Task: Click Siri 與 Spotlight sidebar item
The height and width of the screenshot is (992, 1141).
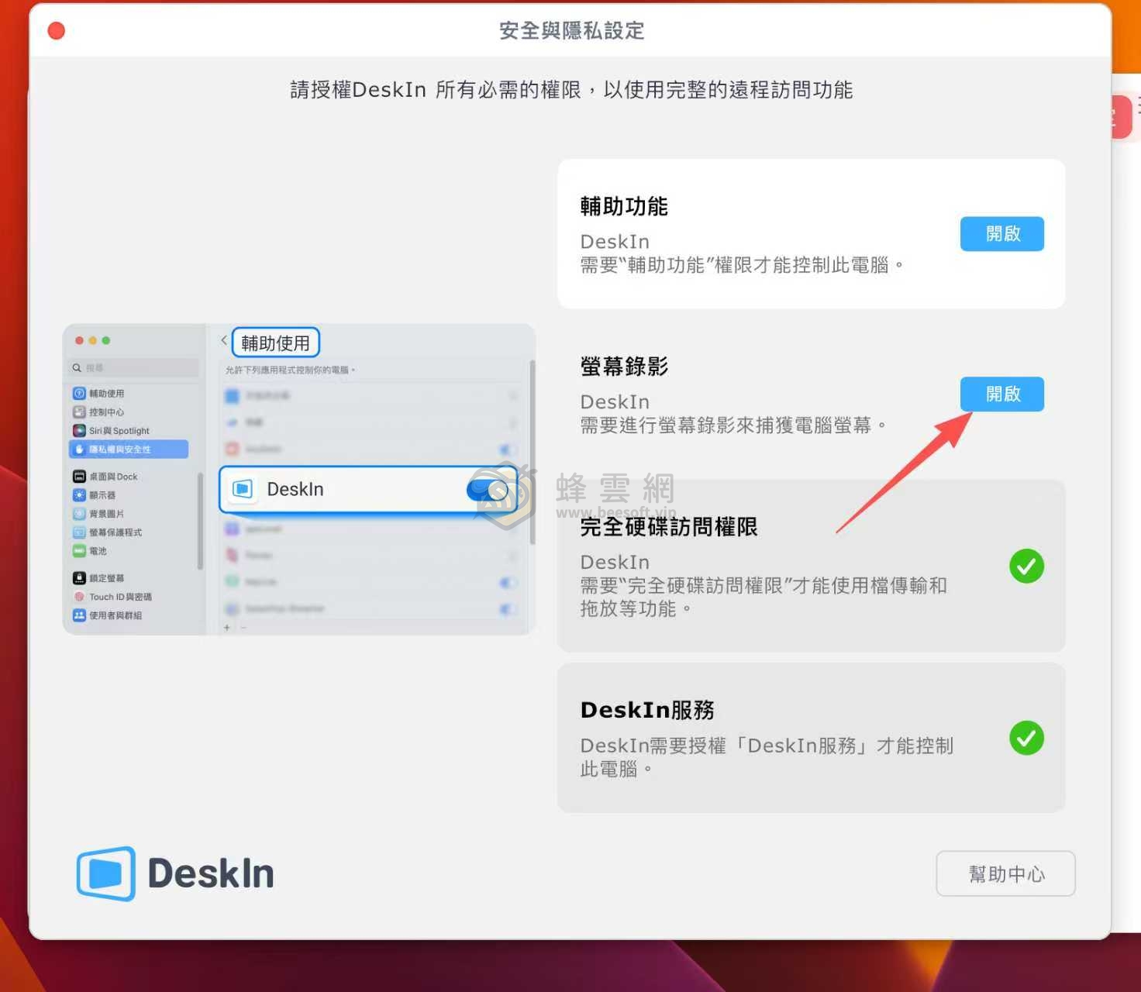Action: [111, 431]
